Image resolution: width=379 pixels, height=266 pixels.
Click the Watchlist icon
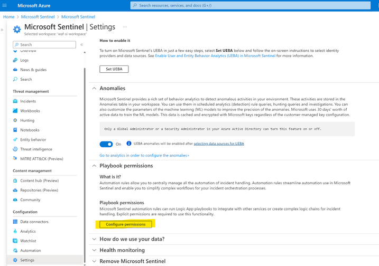click(15, 241)
